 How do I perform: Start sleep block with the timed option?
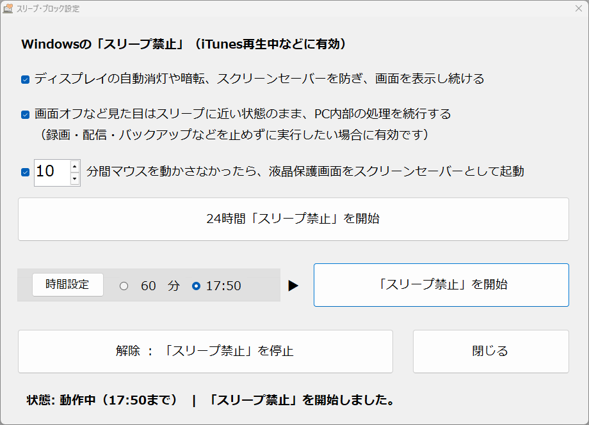pos(440,285)
